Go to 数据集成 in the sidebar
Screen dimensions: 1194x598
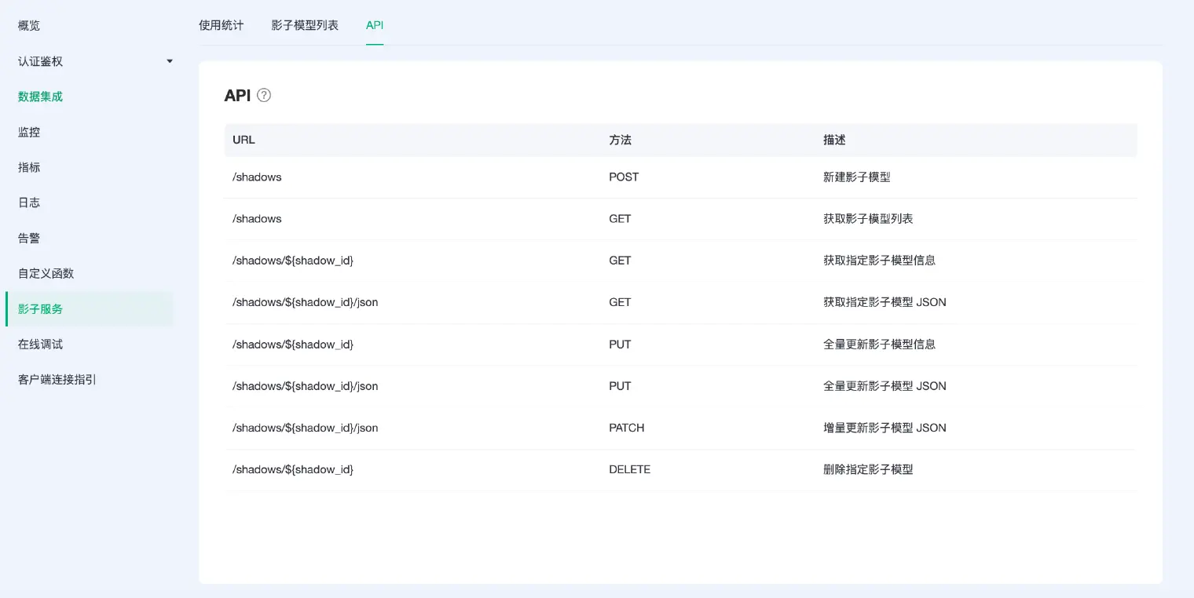point(40,97)
